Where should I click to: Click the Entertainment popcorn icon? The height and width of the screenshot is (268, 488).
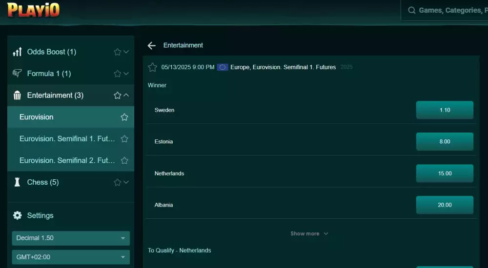pyautogui.click(x=17, y=95)
